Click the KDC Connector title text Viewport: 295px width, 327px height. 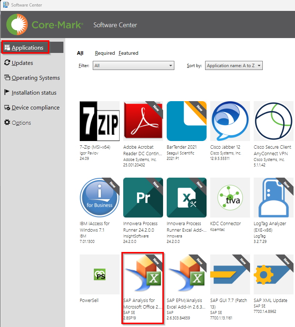225,224
